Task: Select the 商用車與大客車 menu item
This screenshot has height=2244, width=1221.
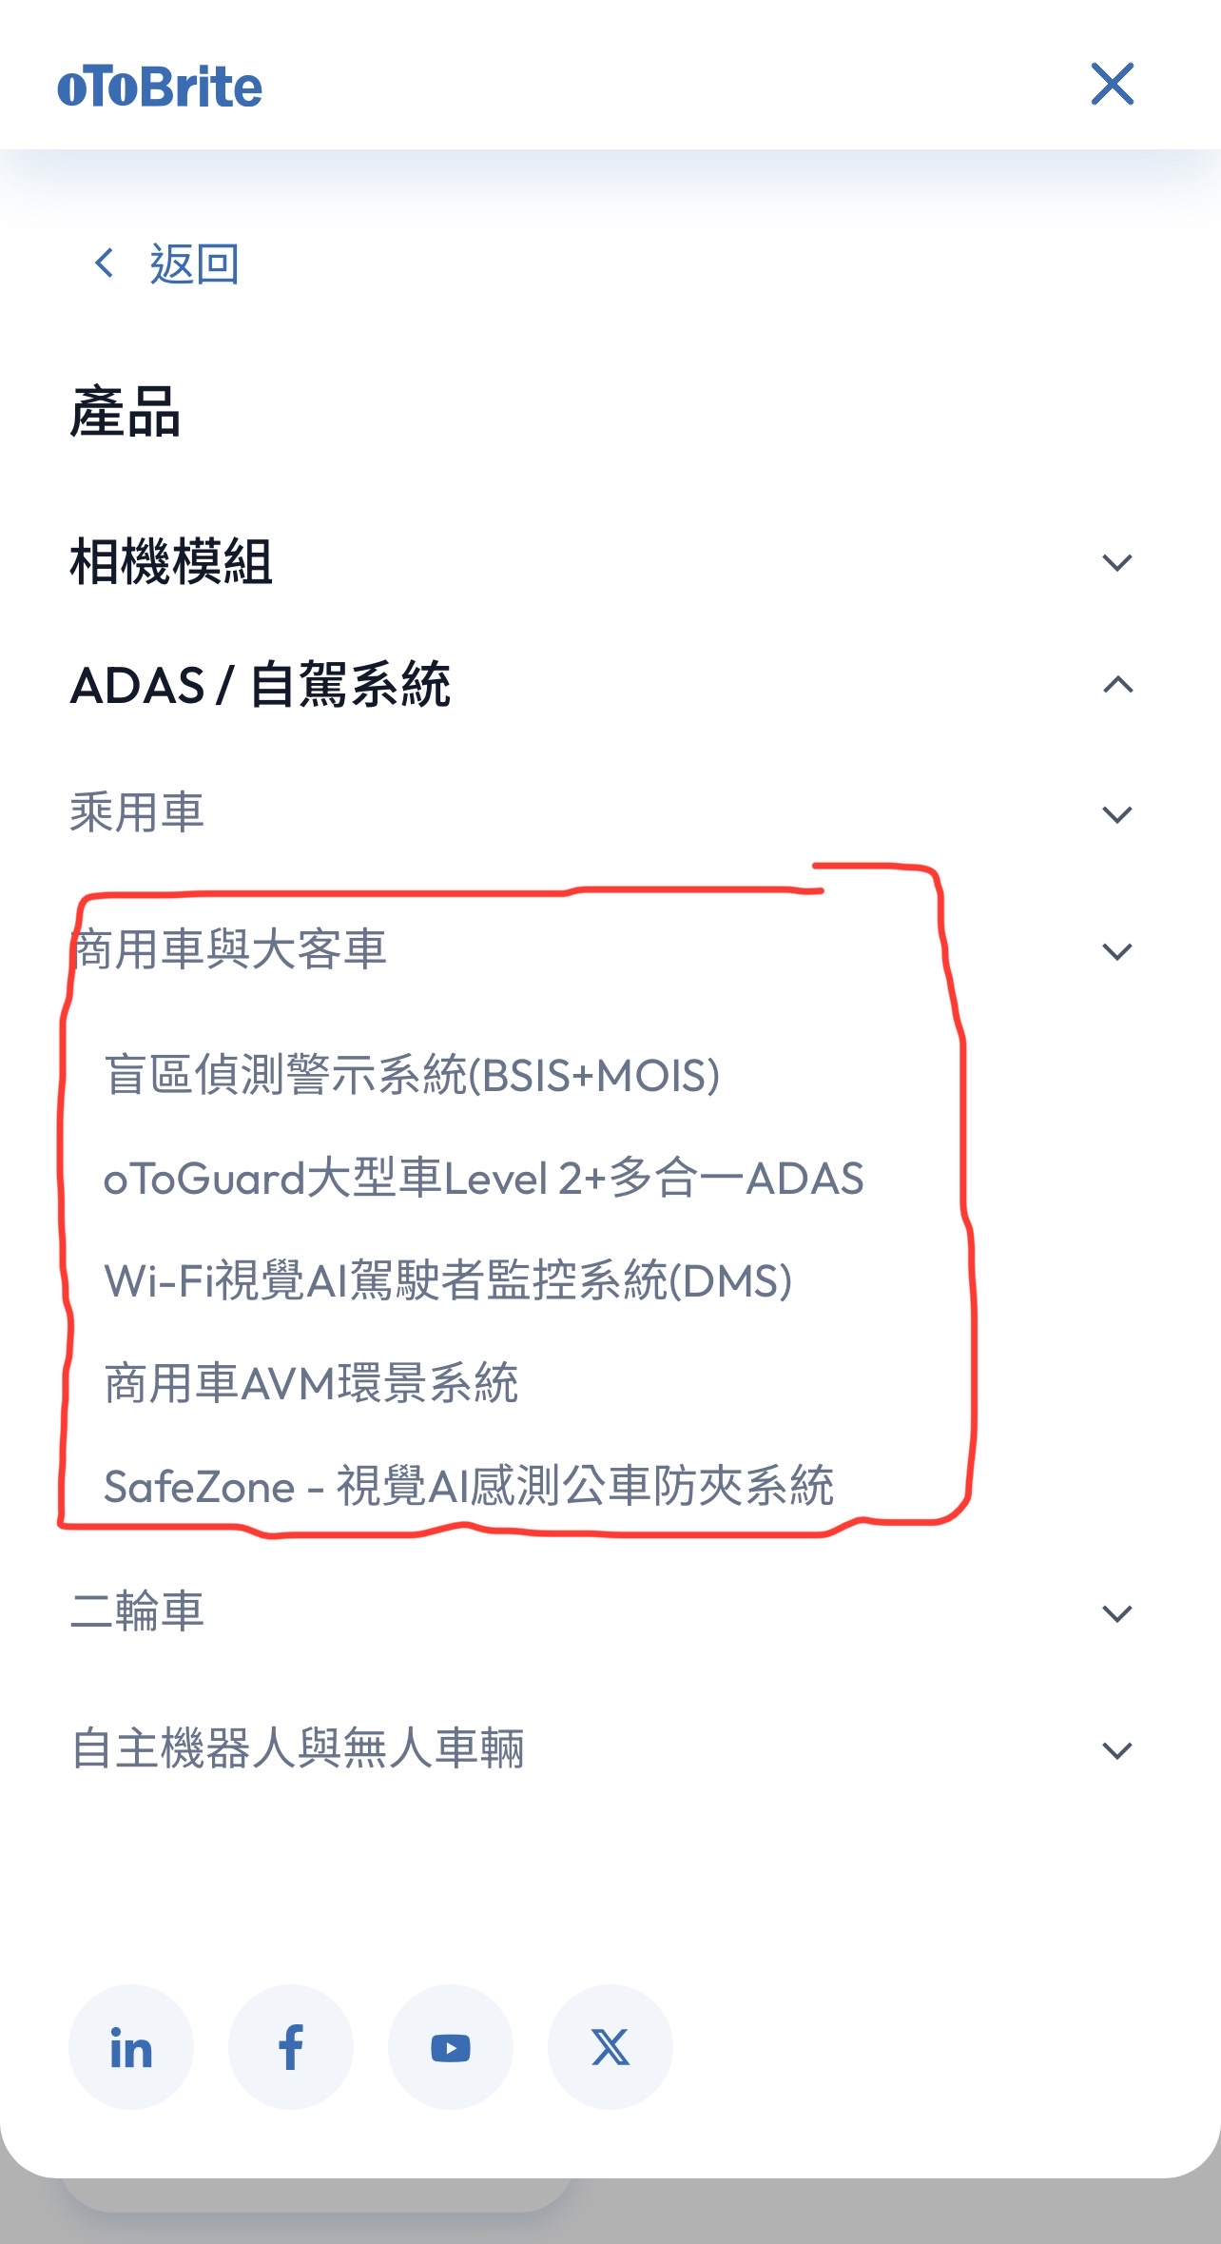Action: click(x=228, y=949)
